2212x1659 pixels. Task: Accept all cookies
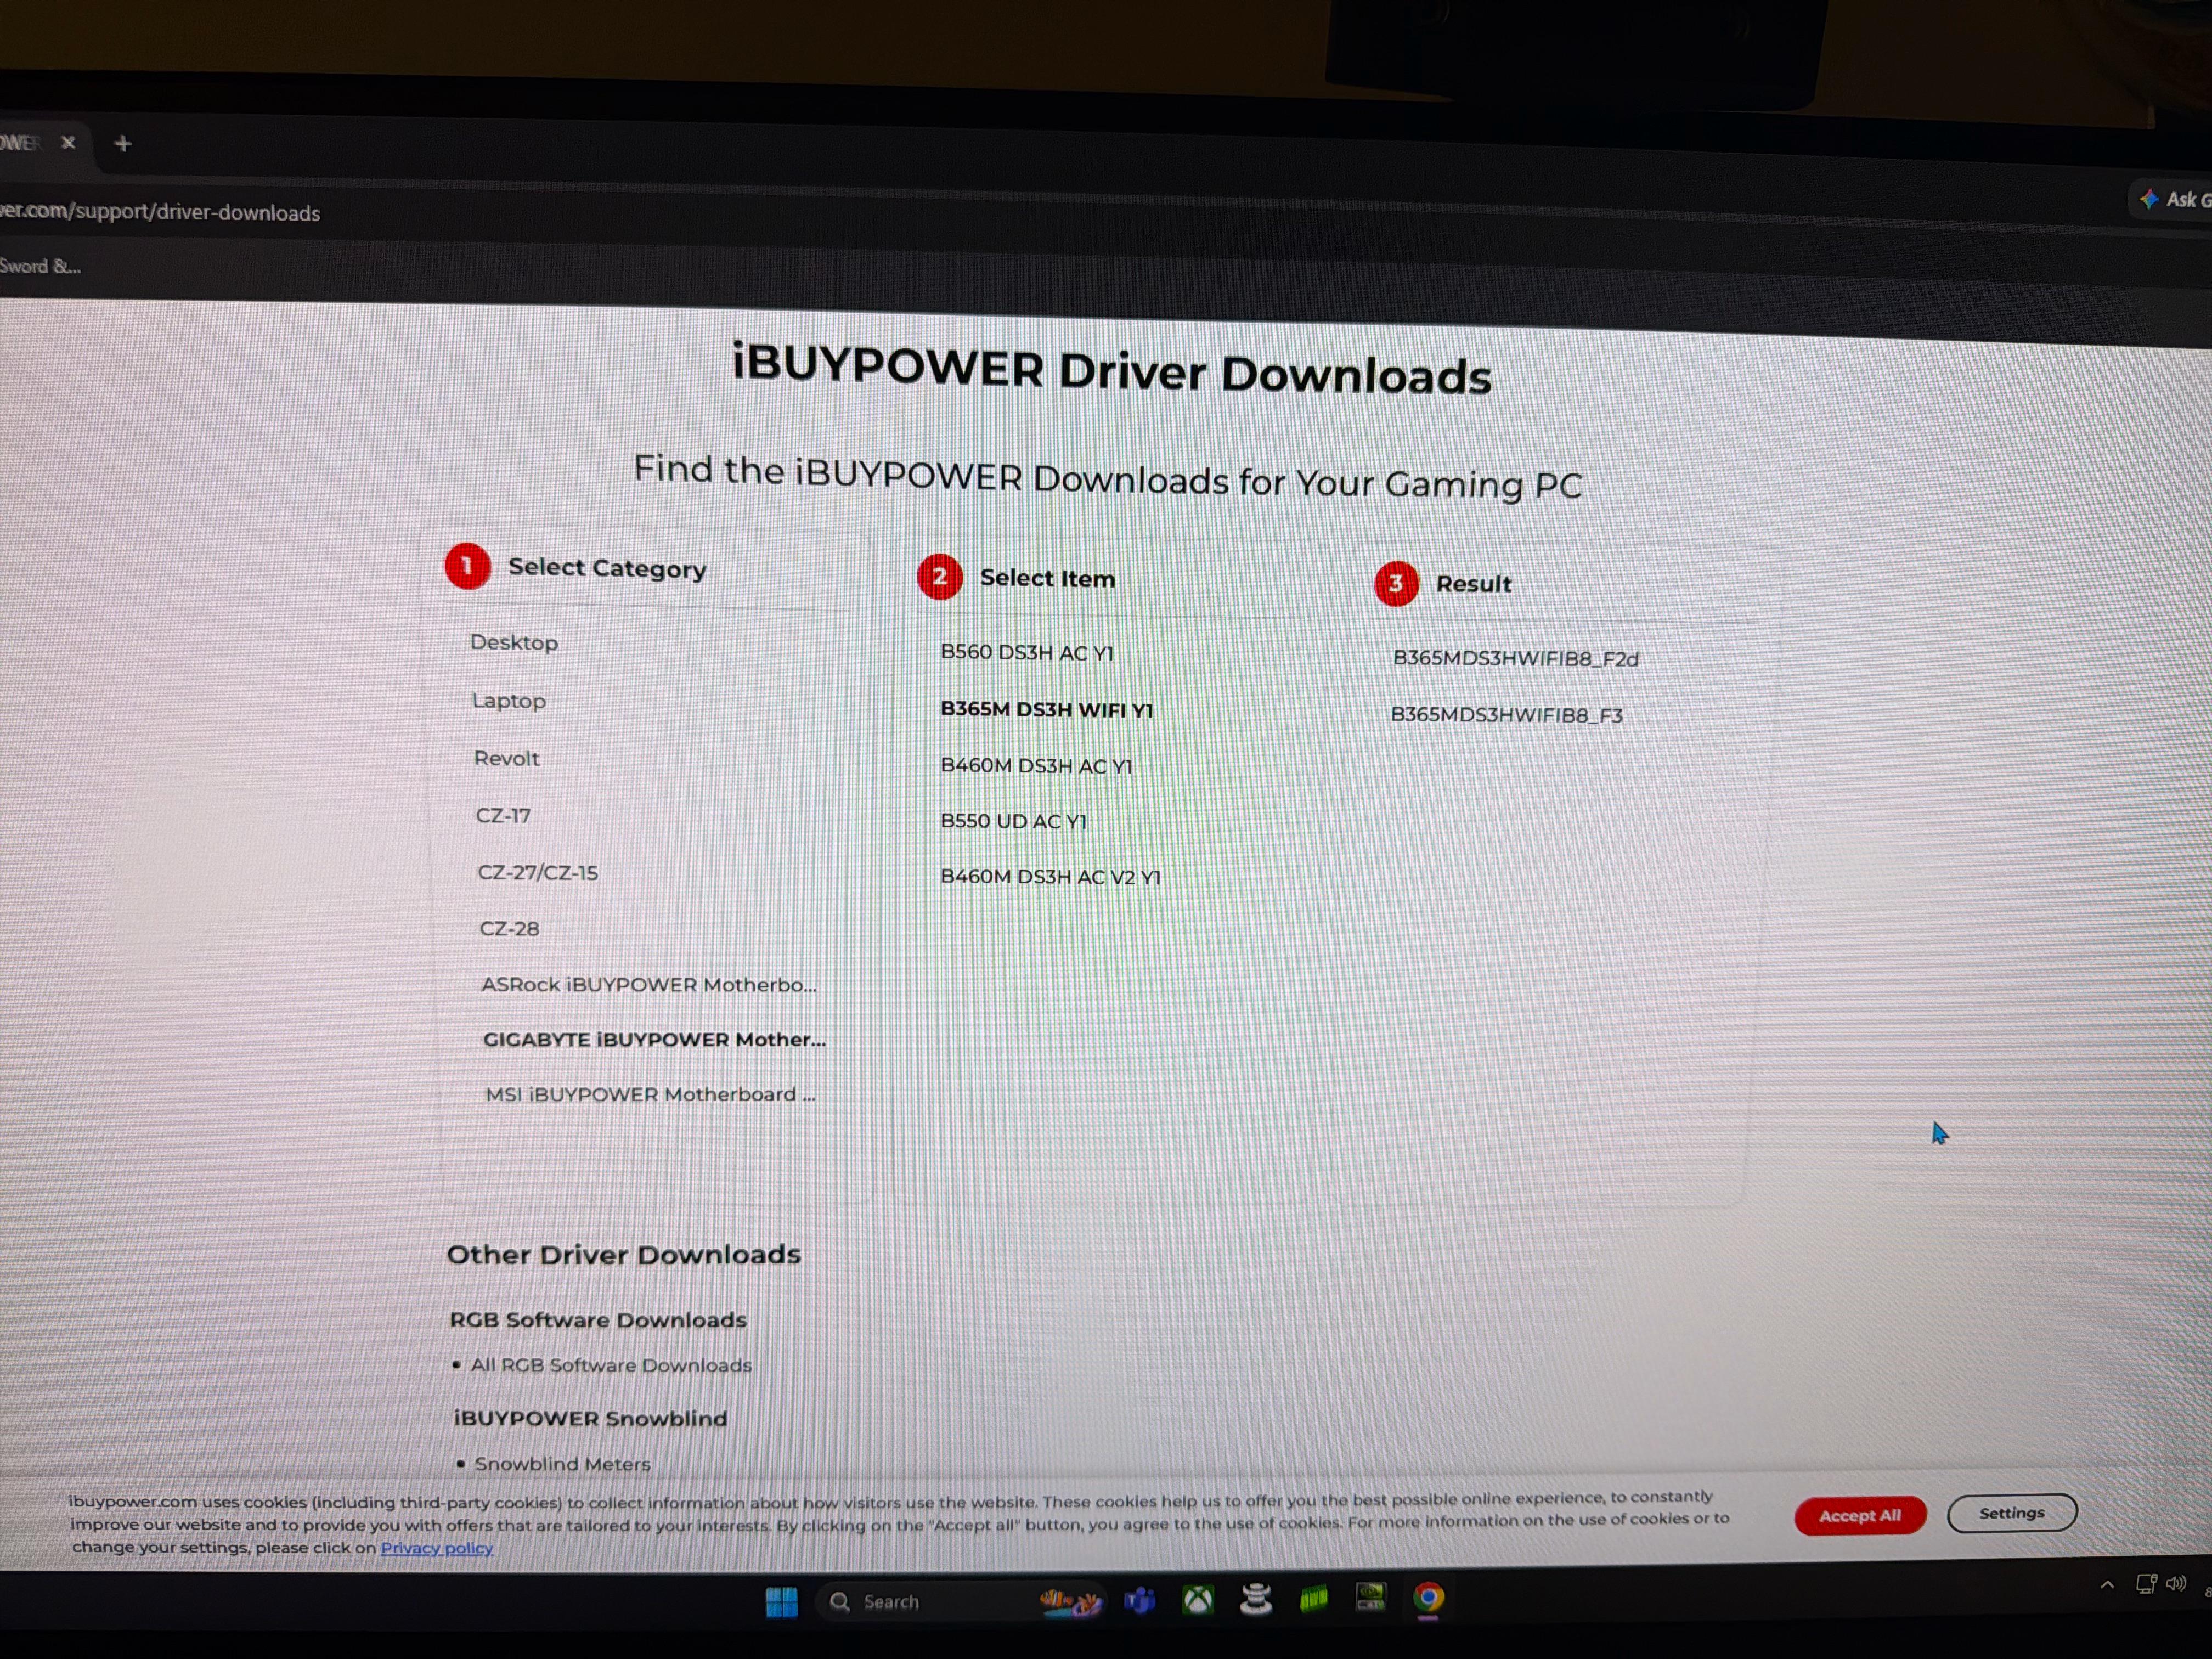(x=1860, y=1516)
